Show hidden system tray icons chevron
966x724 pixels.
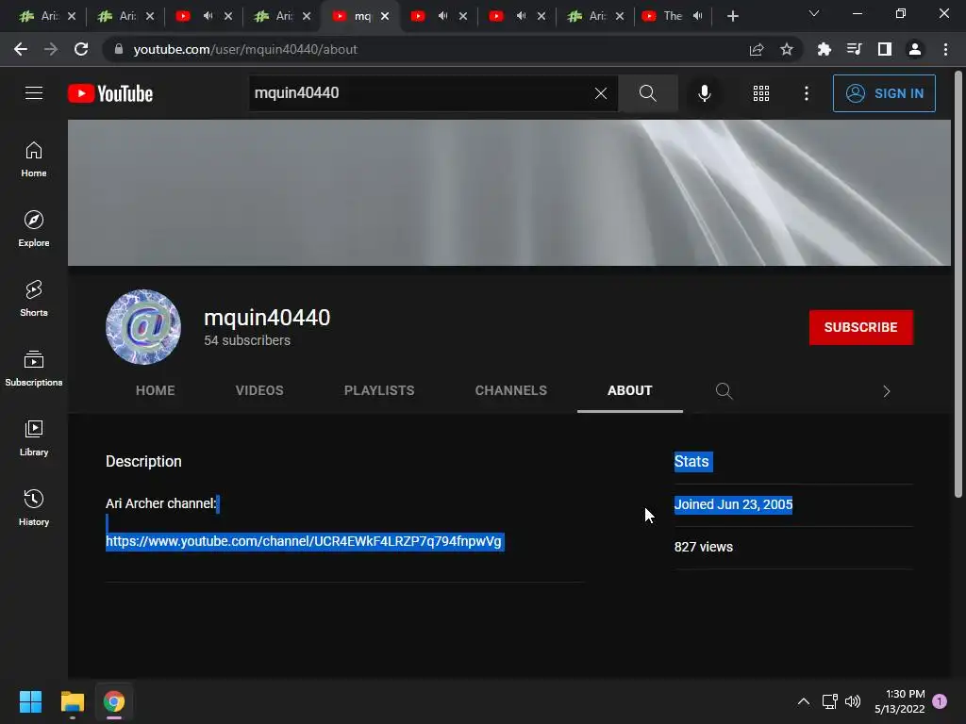point(804,701)
